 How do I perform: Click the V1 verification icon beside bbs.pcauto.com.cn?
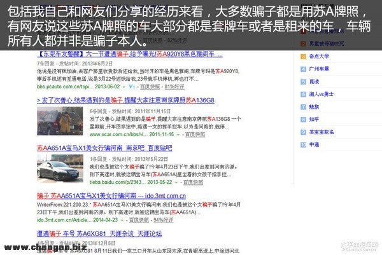[x=131, y=85]
